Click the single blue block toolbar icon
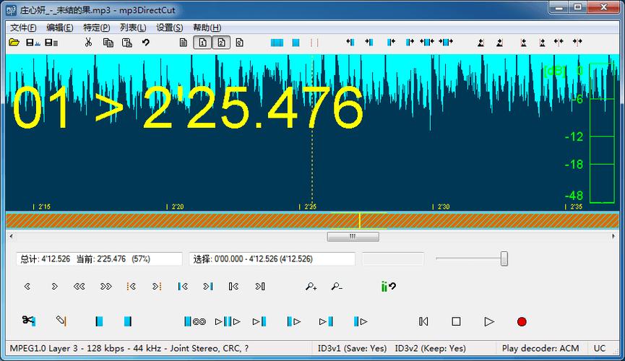The image size is (625, 361). coord(296,42)
